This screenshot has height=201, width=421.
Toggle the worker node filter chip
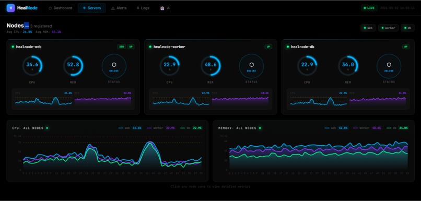(388, 28)
